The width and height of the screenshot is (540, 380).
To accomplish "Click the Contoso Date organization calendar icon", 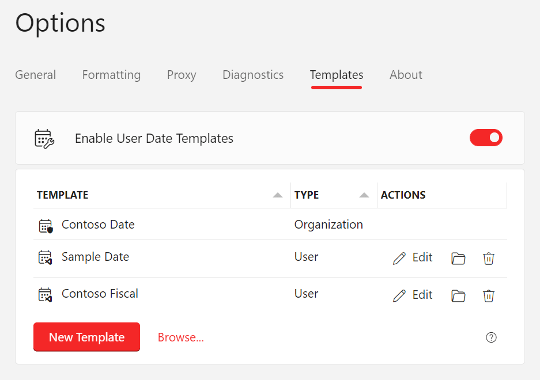I will point(46,226).
